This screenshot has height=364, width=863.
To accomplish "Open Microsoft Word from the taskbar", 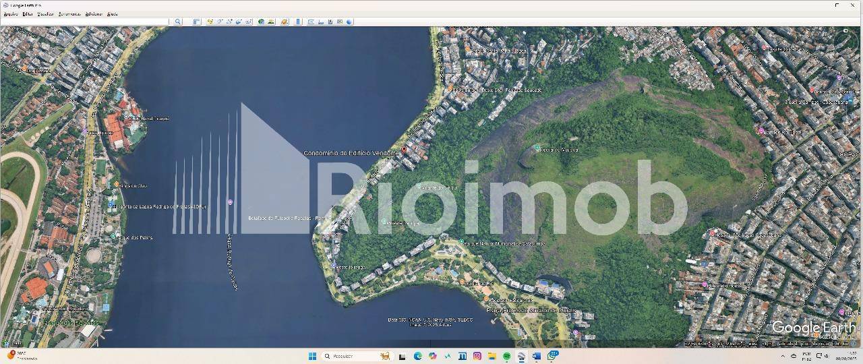I will point(537,356).
